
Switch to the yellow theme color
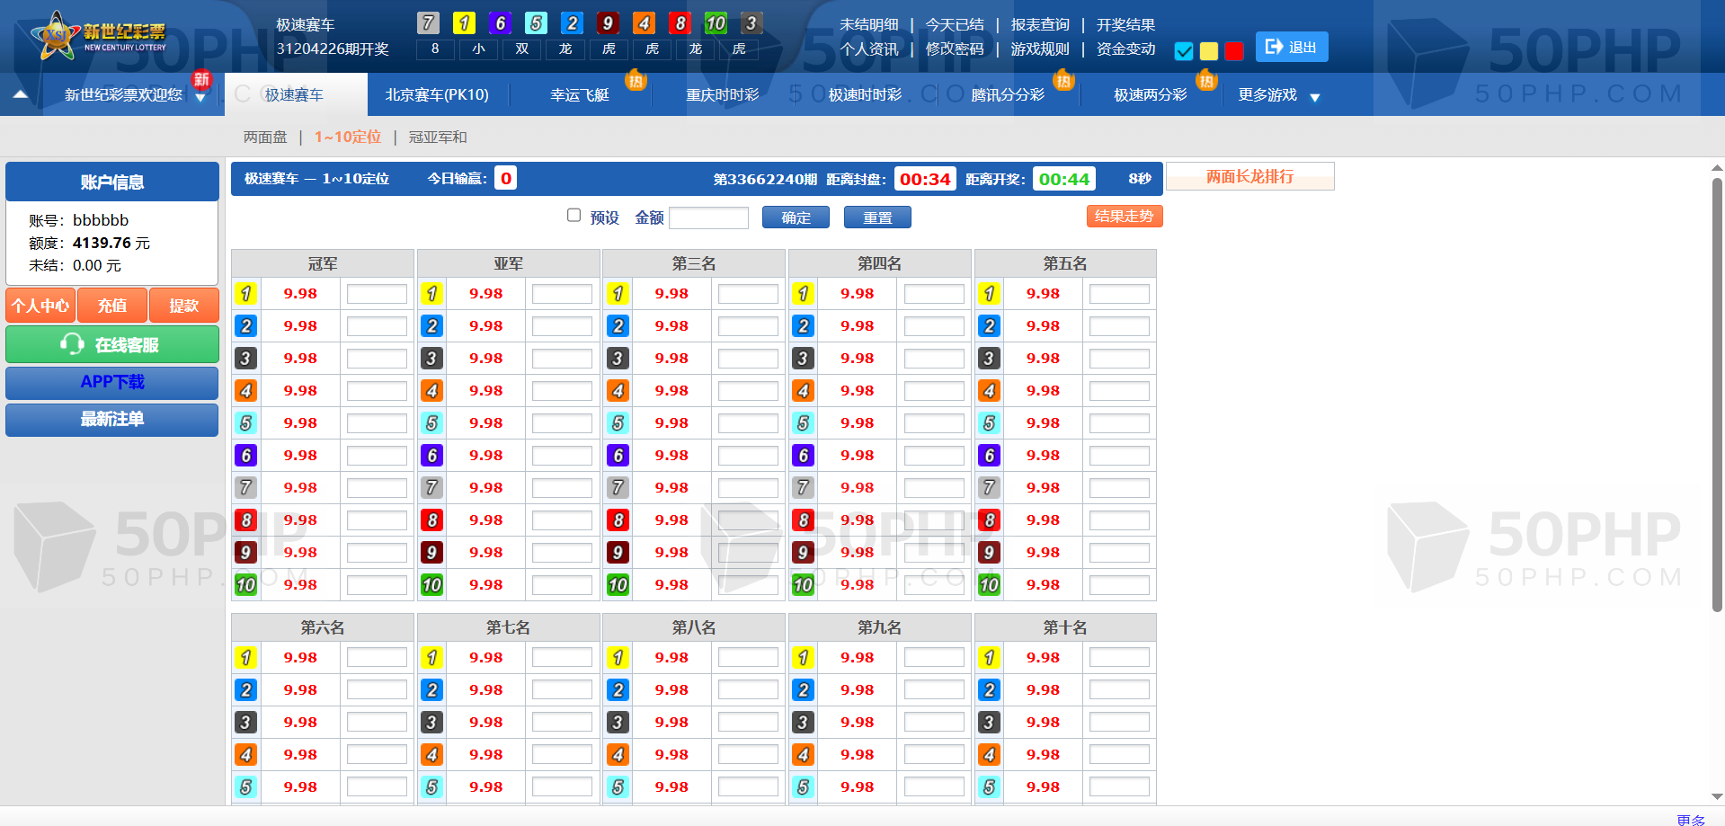1209,51
